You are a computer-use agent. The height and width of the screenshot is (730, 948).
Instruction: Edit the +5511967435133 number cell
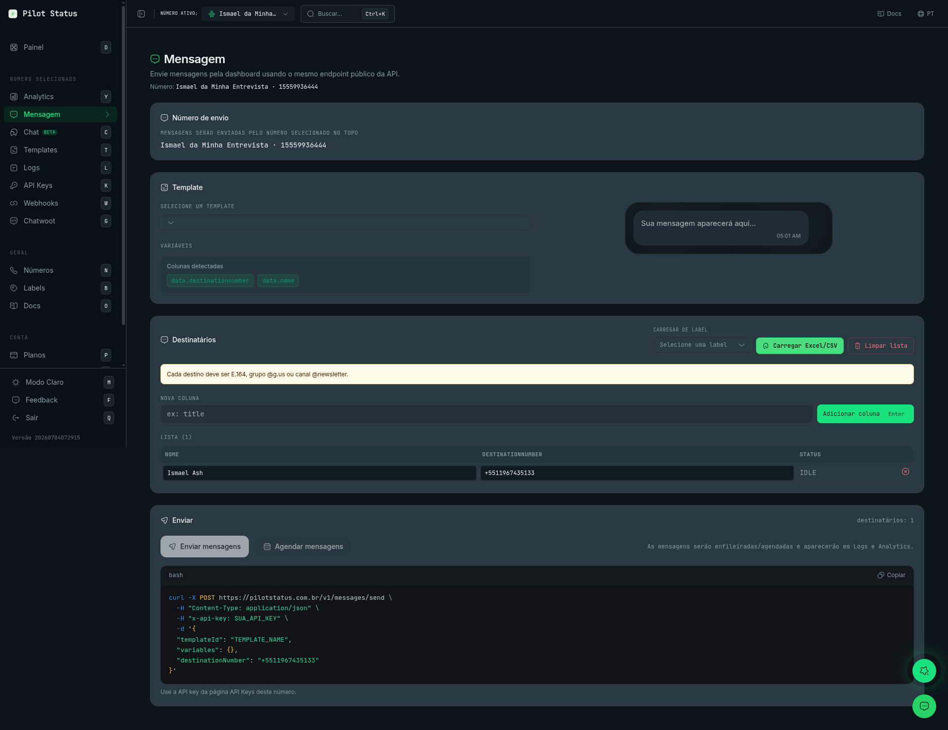point(637,473)
